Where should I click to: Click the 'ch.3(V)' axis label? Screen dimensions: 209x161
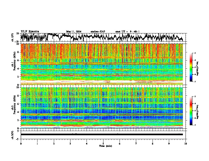[x=13, y=135]
